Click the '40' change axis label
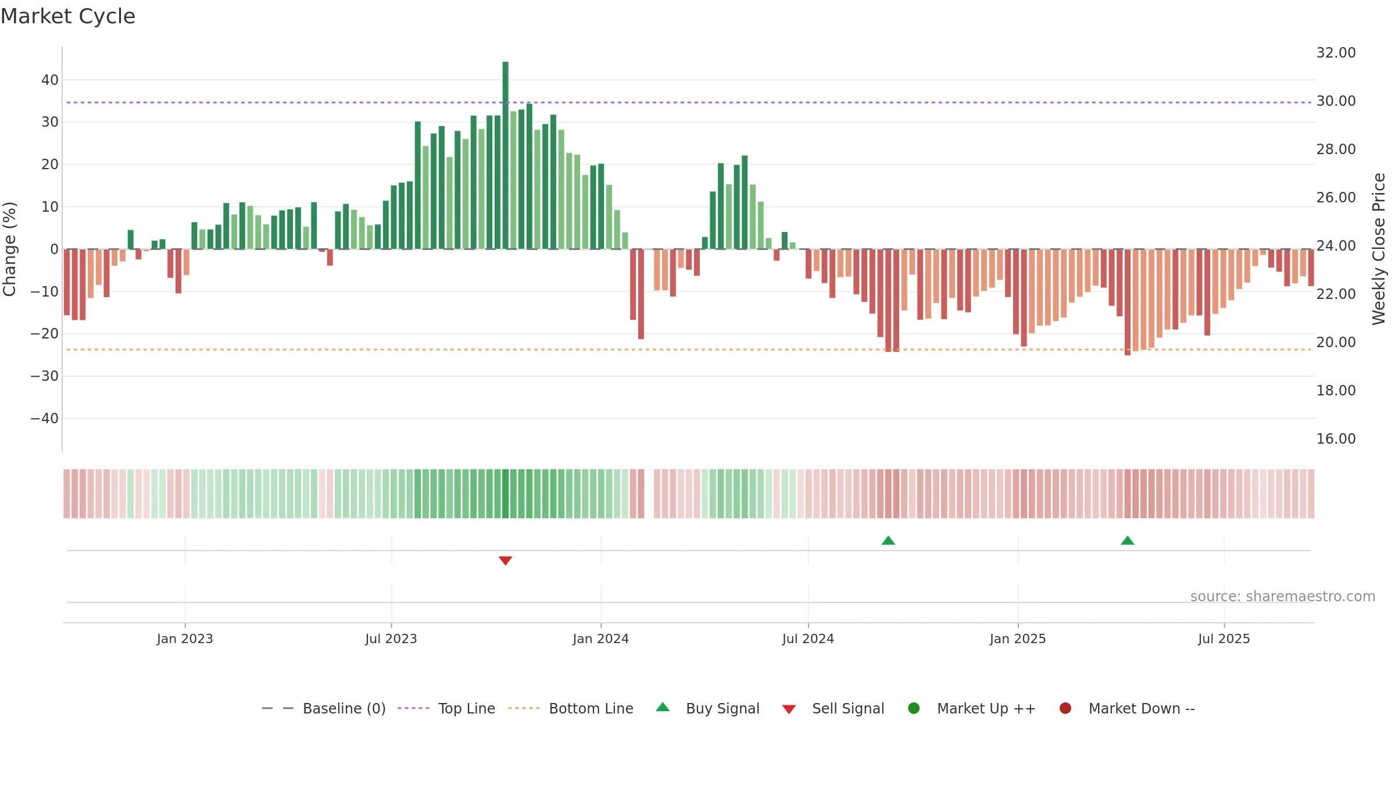This screenshot has height=785, width=1395. click(x=50, y=80)
